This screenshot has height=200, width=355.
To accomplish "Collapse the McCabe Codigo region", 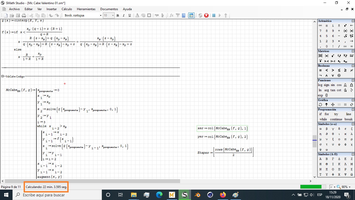I will point(3,76).
